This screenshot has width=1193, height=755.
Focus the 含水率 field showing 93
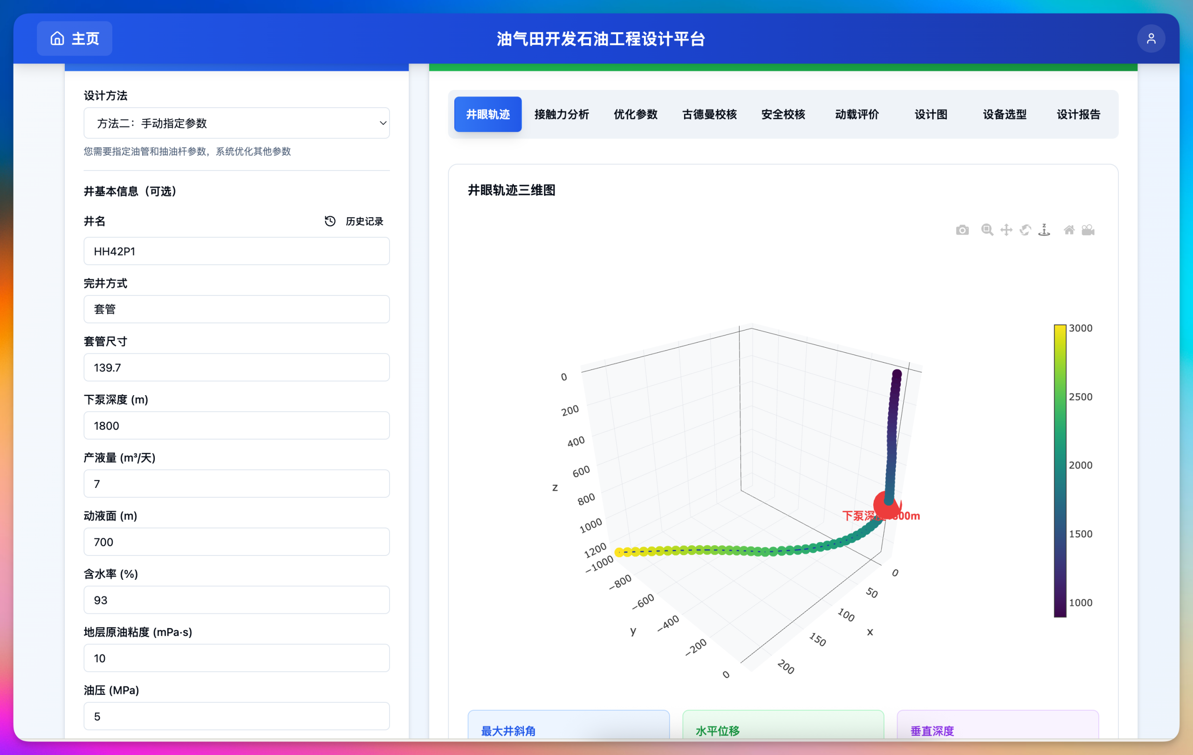click(236, 600)
